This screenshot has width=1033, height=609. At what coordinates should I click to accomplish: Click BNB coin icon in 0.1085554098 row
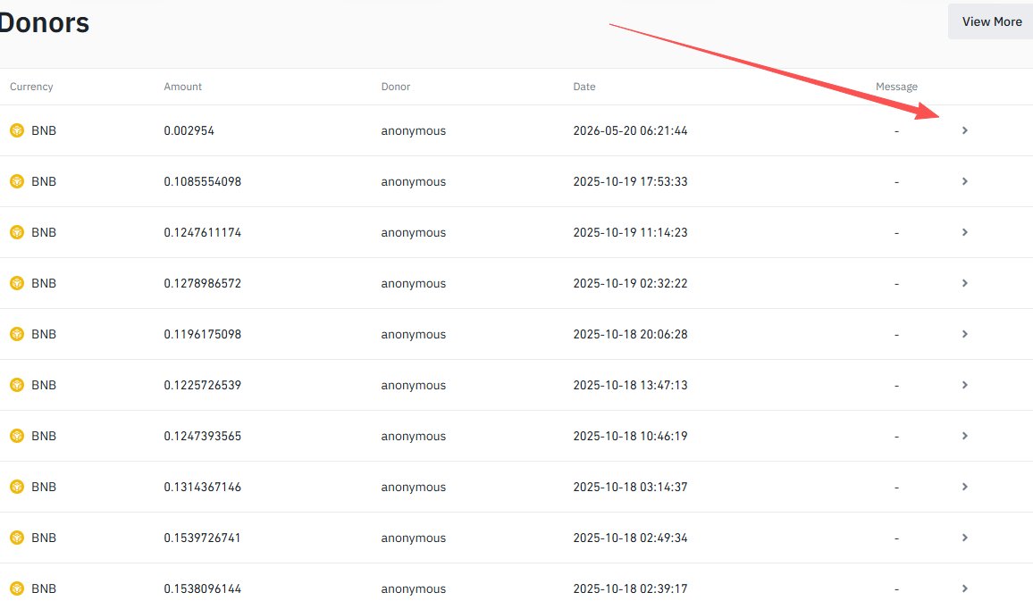(17, 181)
